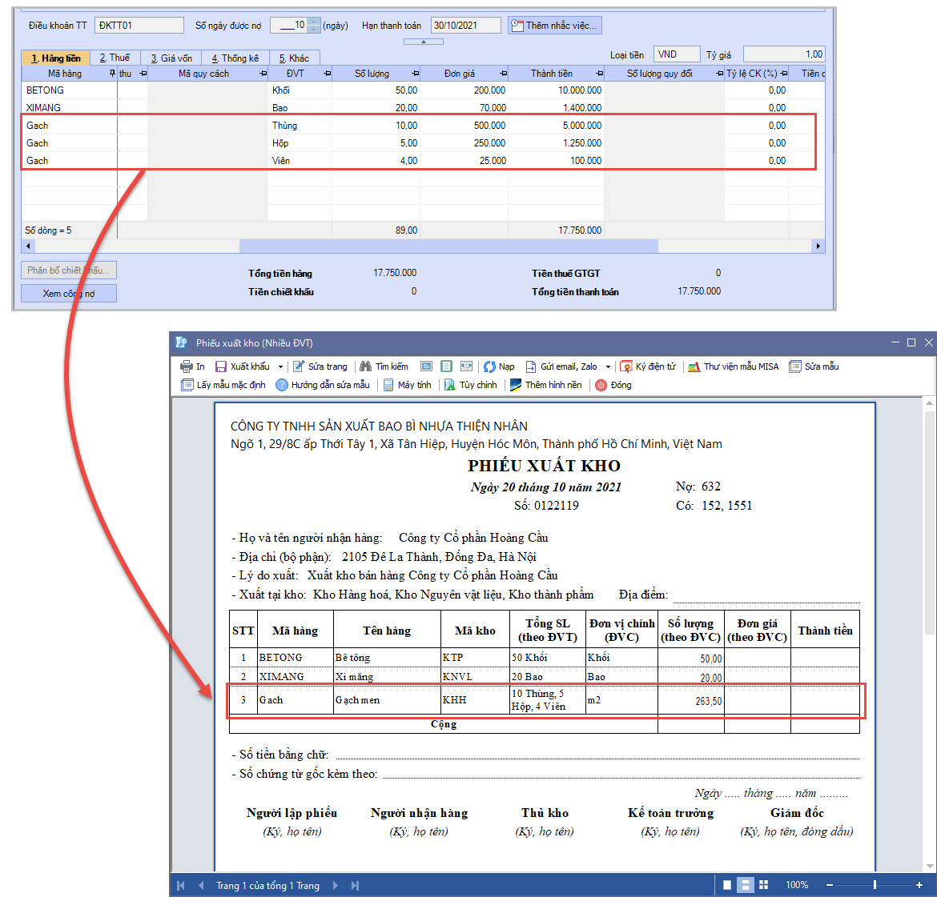Image resolution: width=937 pixels, height=897 pixels.
Task: Click Đóng power icon in toolbar
Action: pos(601,385)
